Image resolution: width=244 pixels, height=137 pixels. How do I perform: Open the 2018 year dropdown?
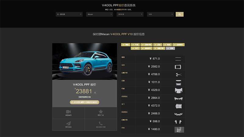click(x=130, y=14)
